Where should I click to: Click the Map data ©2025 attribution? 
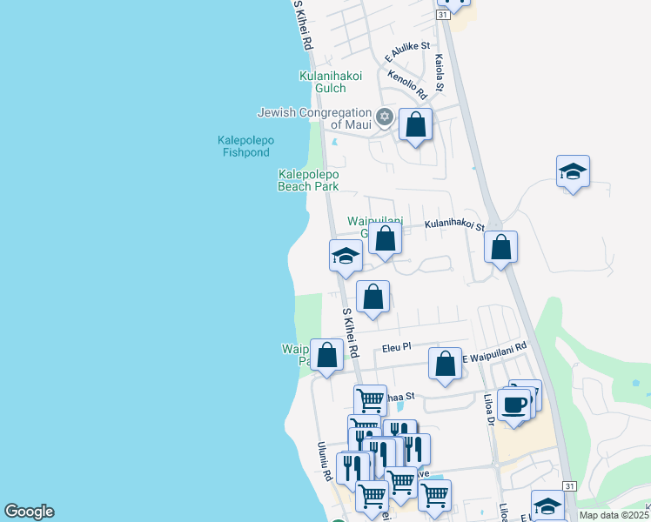(614, 515)
